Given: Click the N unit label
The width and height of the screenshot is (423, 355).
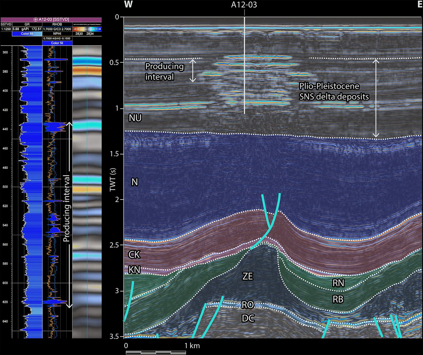Looking at the screenshot, I should [135, 182].
